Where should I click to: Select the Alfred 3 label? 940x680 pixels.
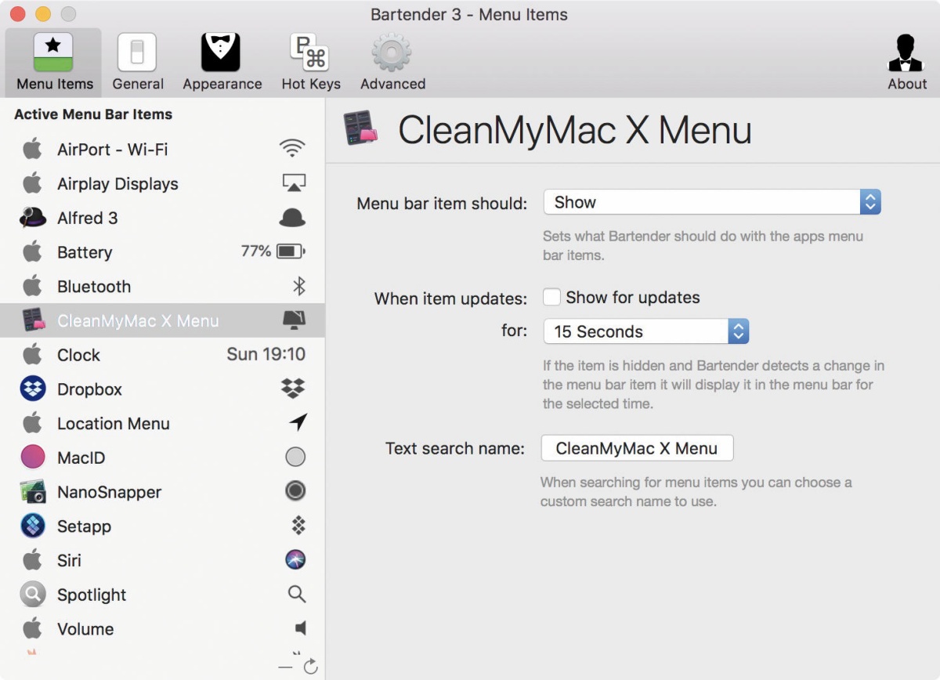click(87, 218)
